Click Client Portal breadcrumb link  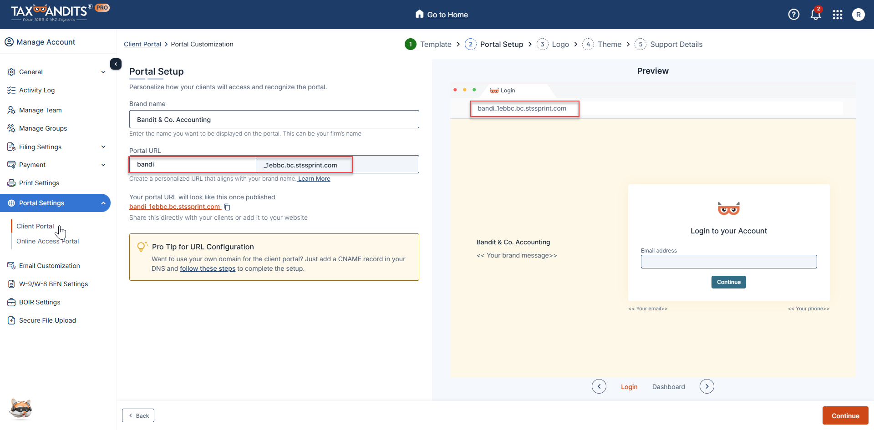[x=142, y=44]
